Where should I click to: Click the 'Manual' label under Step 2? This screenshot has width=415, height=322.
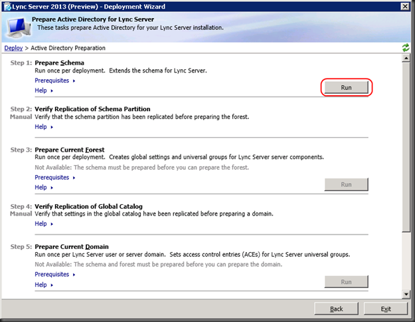(x=21, y=116)
